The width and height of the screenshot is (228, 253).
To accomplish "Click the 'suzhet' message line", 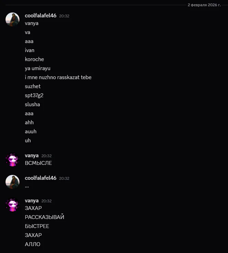I will click(33, 86).
